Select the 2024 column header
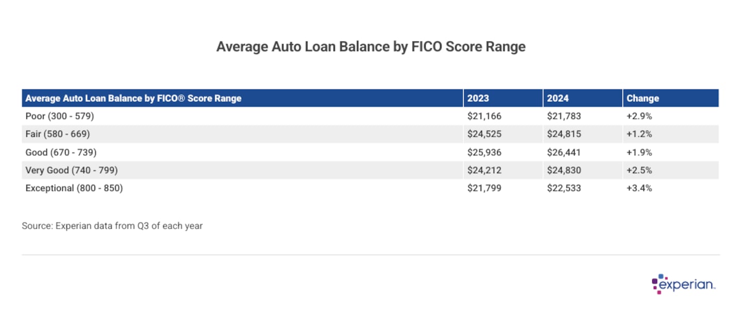Screen dimensions: 742x314 click(x=558, y=98)
